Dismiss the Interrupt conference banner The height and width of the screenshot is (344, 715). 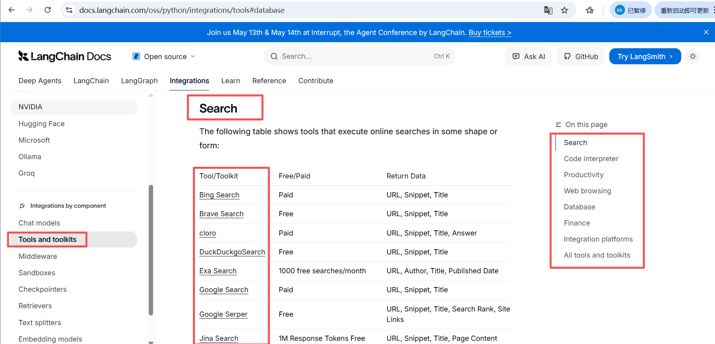point(706,33)
